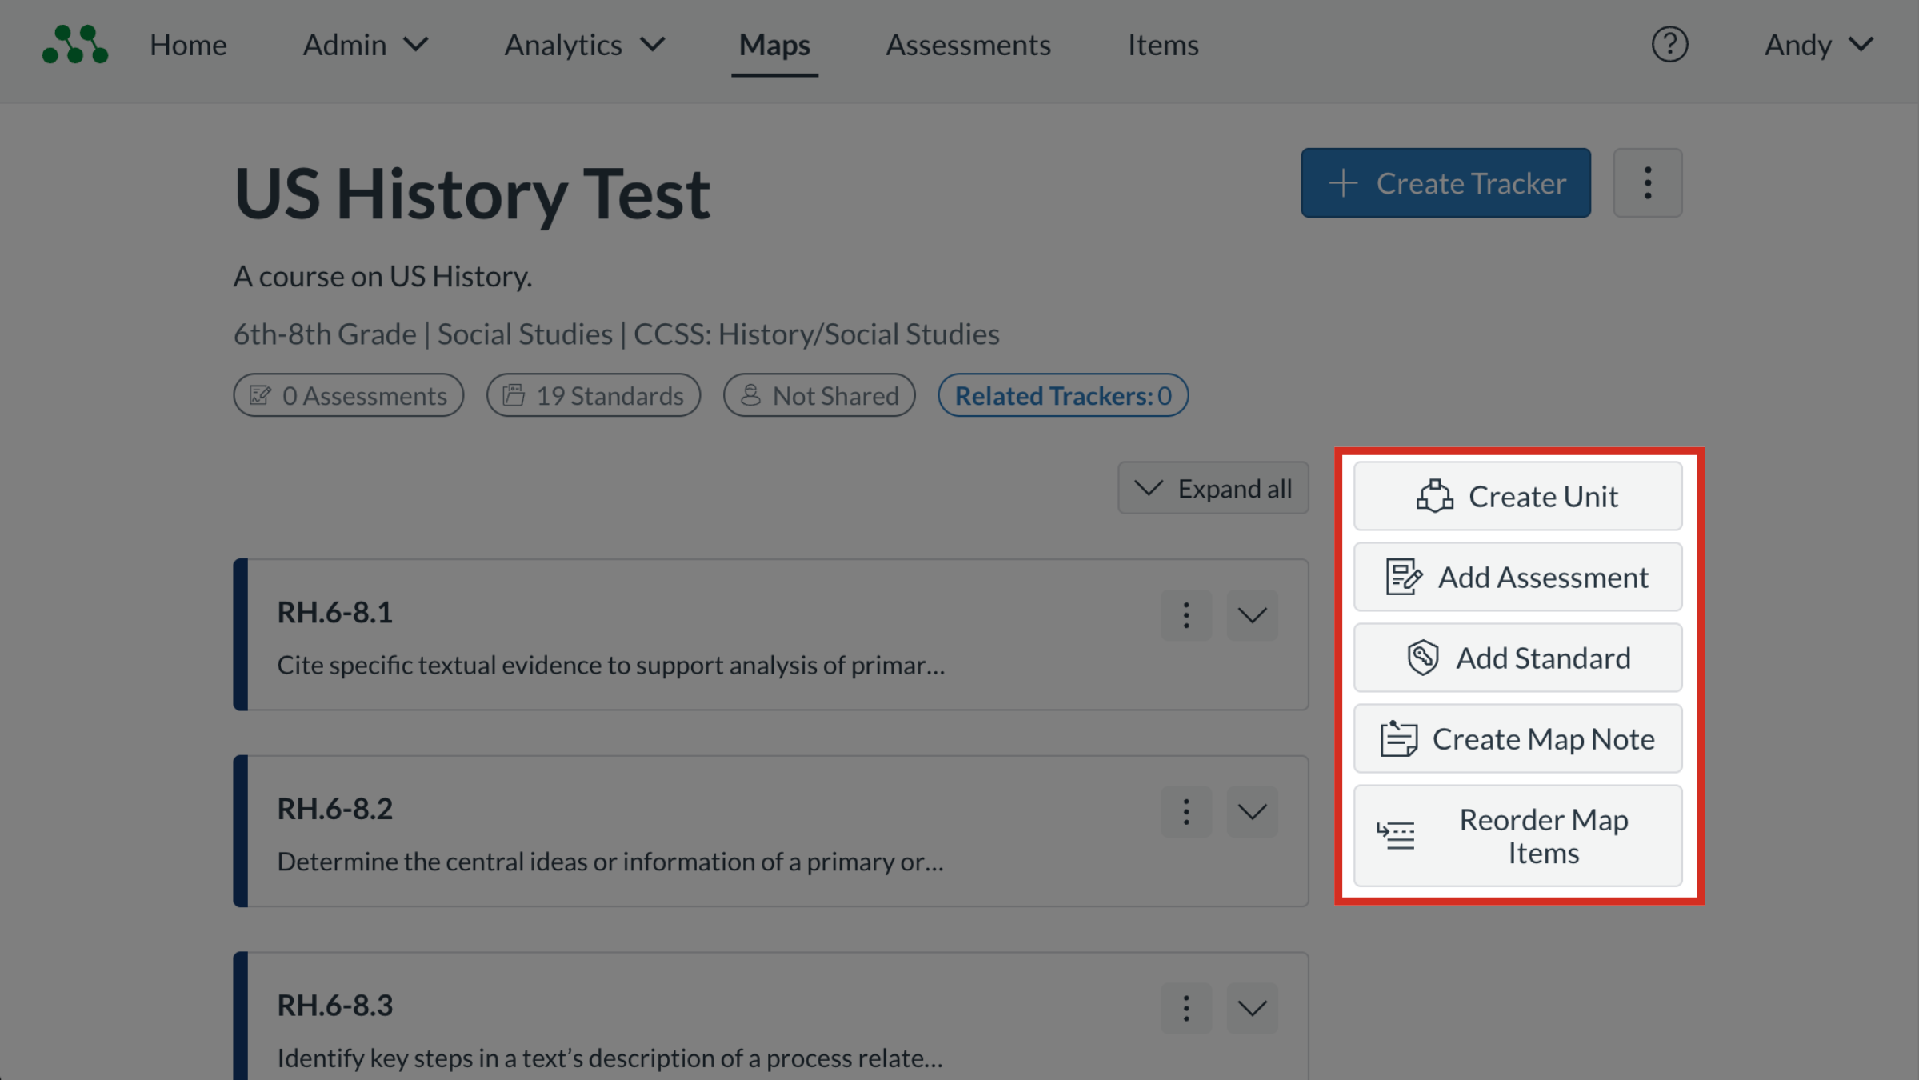
Task: Expand the RH.6-8.1 standard chevron
Action: pos(1252,614)
